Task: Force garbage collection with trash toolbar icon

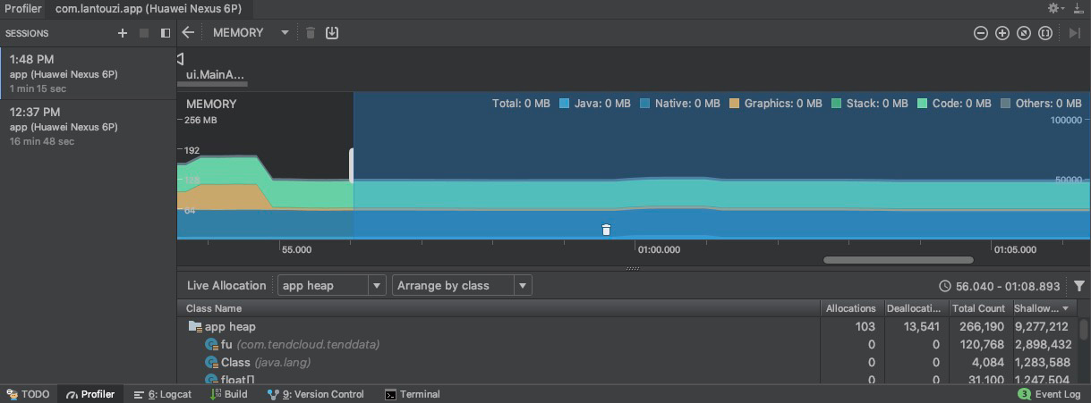Action: point(311,32)
